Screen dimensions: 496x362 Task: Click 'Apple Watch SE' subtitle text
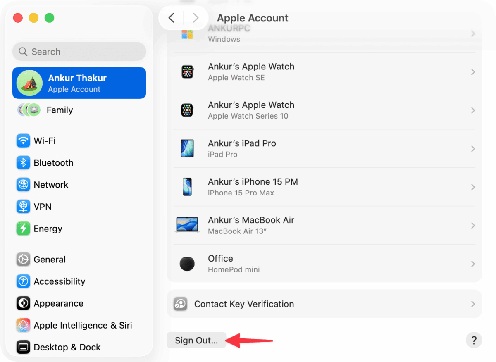click(236, 78)
